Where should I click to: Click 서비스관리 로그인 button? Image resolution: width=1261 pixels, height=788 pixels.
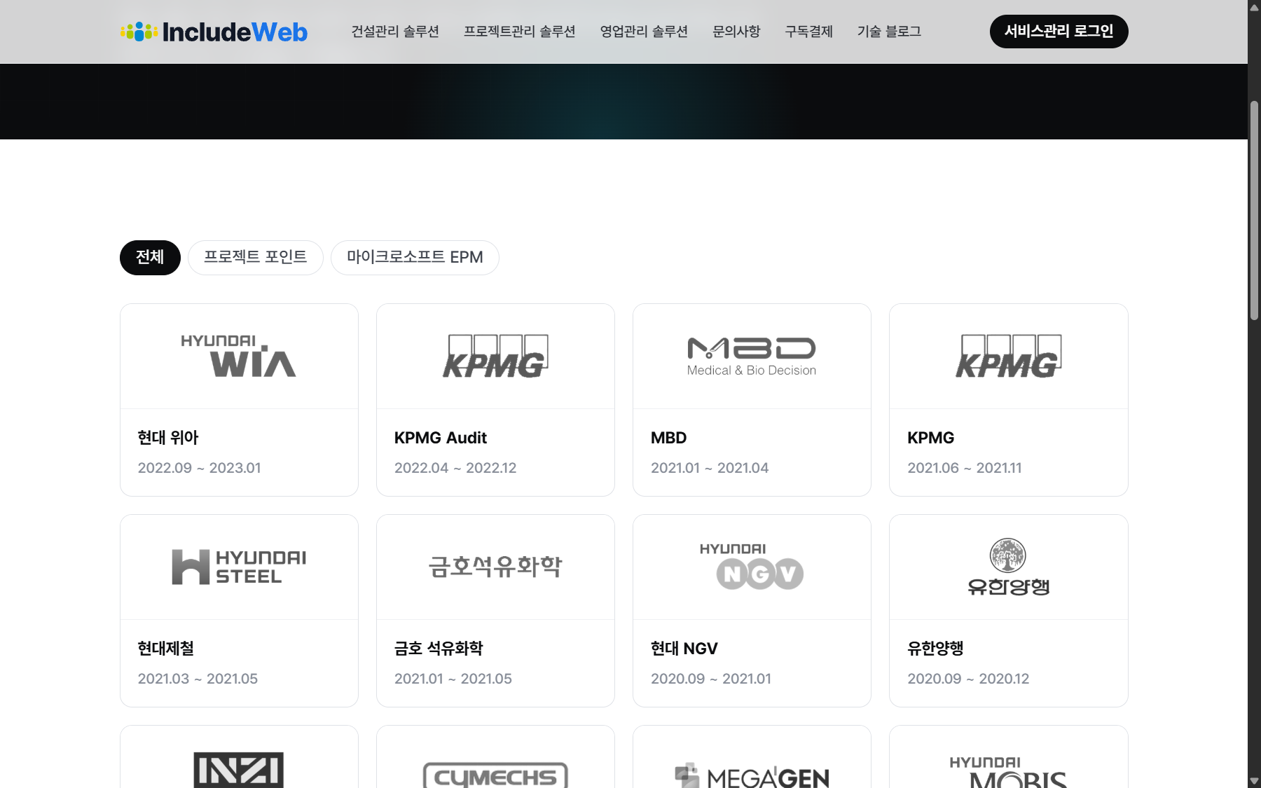pos(1059,32)
